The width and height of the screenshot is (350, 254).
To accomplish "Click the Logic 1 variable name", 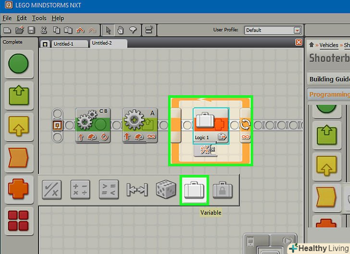I will (x=202, y=138).
